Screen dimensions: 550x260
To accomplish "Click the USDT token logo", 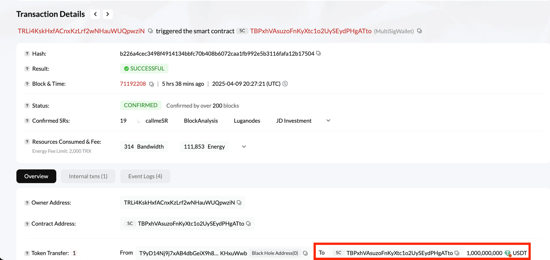I will click(508, 253).
